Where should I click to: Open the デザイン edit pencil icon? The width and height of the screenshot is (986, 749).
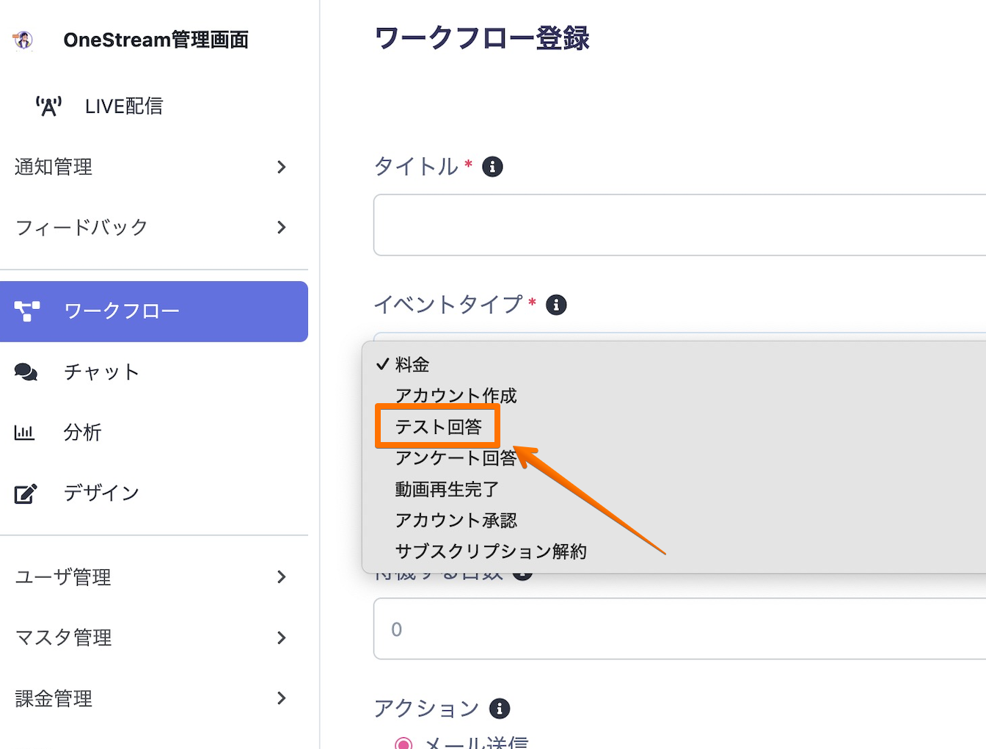pos(26,493)
